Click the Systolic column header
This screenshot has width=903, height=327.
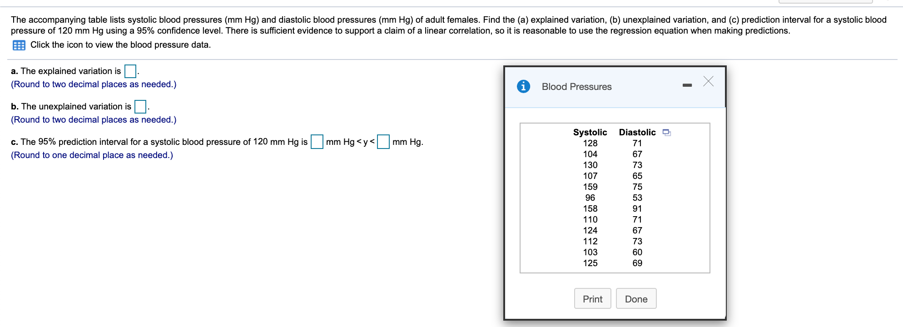(x=590, y=132)
